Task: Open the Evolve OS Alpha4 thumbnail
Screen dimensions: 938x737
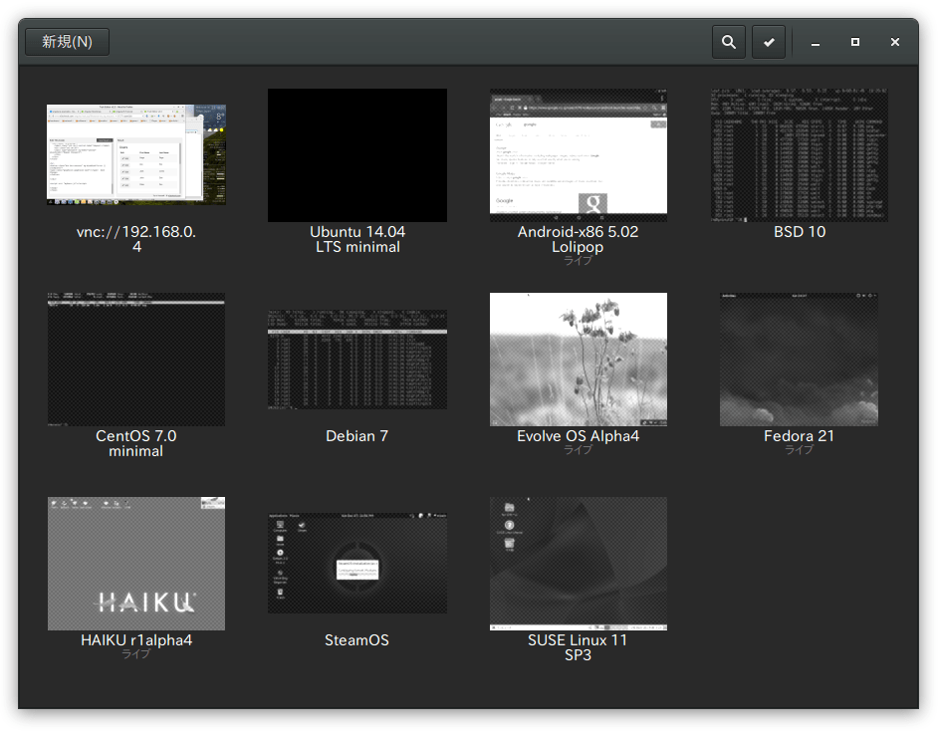Action: click(x=579, y=360)
